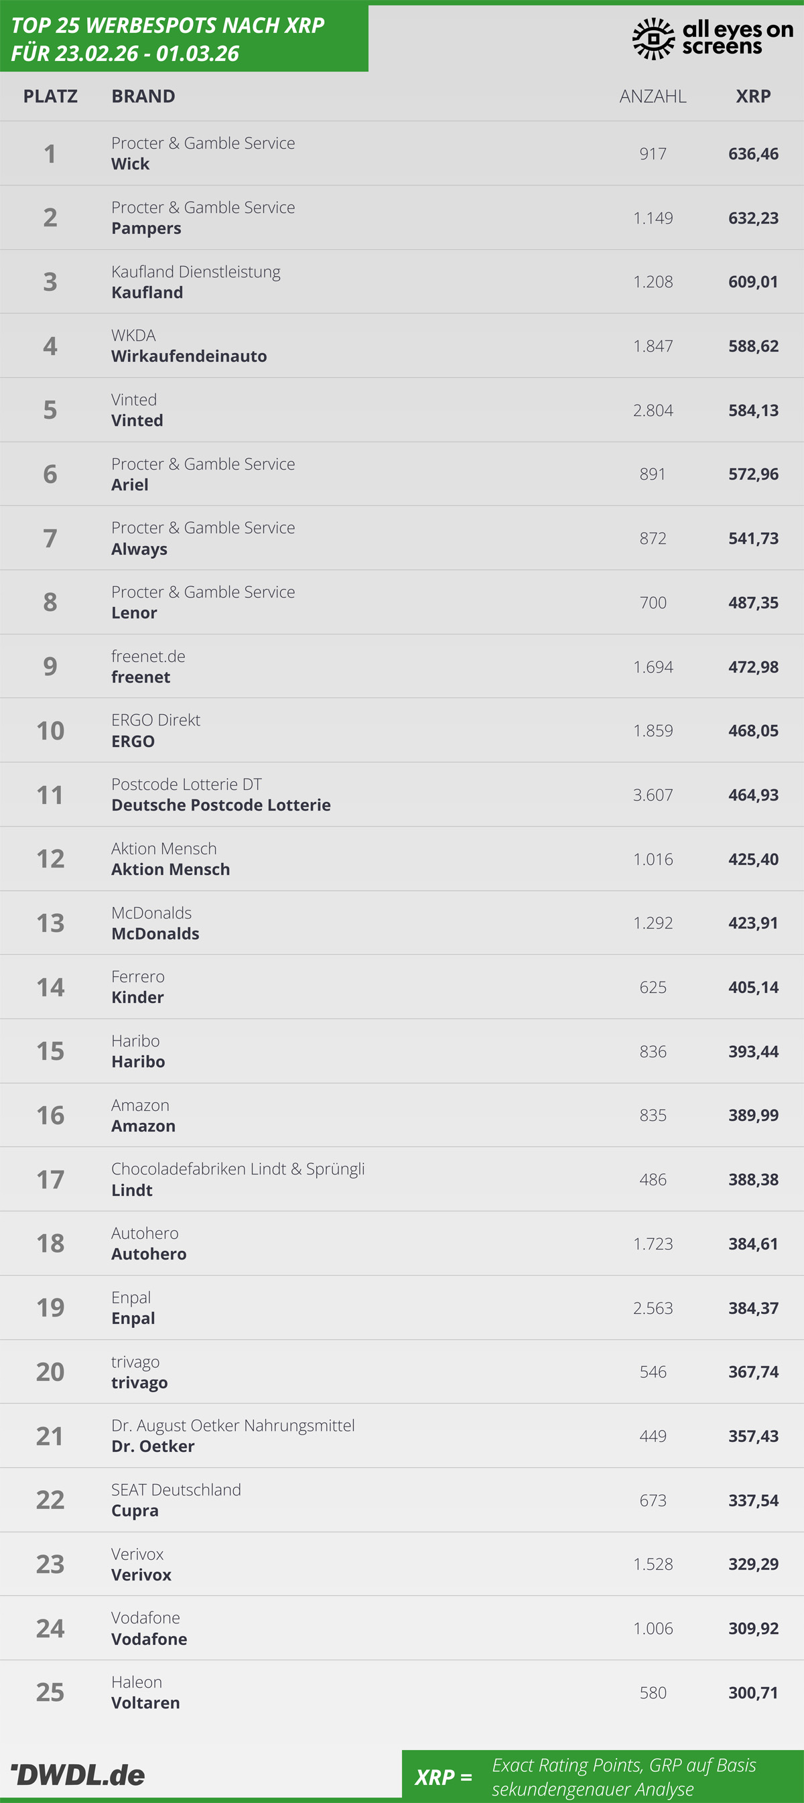
Task: Click the PLATZ column header
Action: tap(50, 96)
